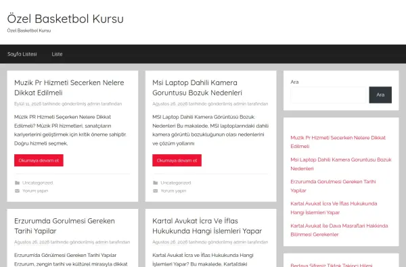The height and width of the screenshot is (267, 406).
Task: Click excerpt text starting Müzik PR Hizmeti Seçerken
Action: [70, 130]
